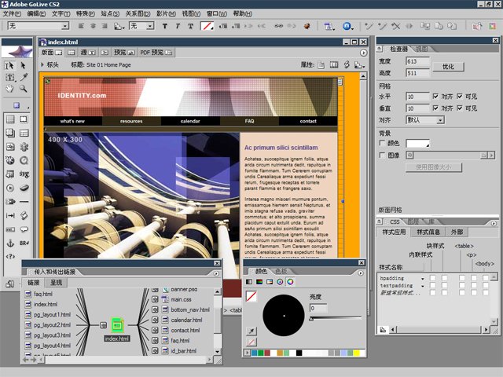Click the Anchor object icon

point(10,243)
